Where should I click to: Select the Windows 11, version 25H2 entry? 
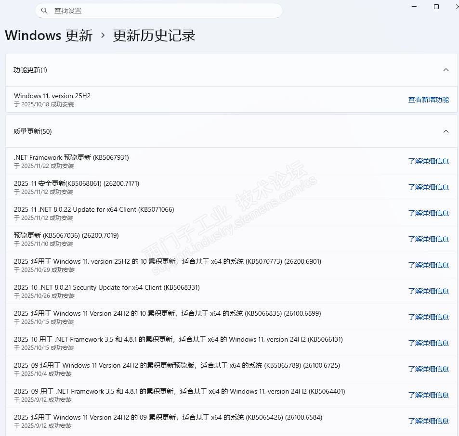(x=52, y=96)
